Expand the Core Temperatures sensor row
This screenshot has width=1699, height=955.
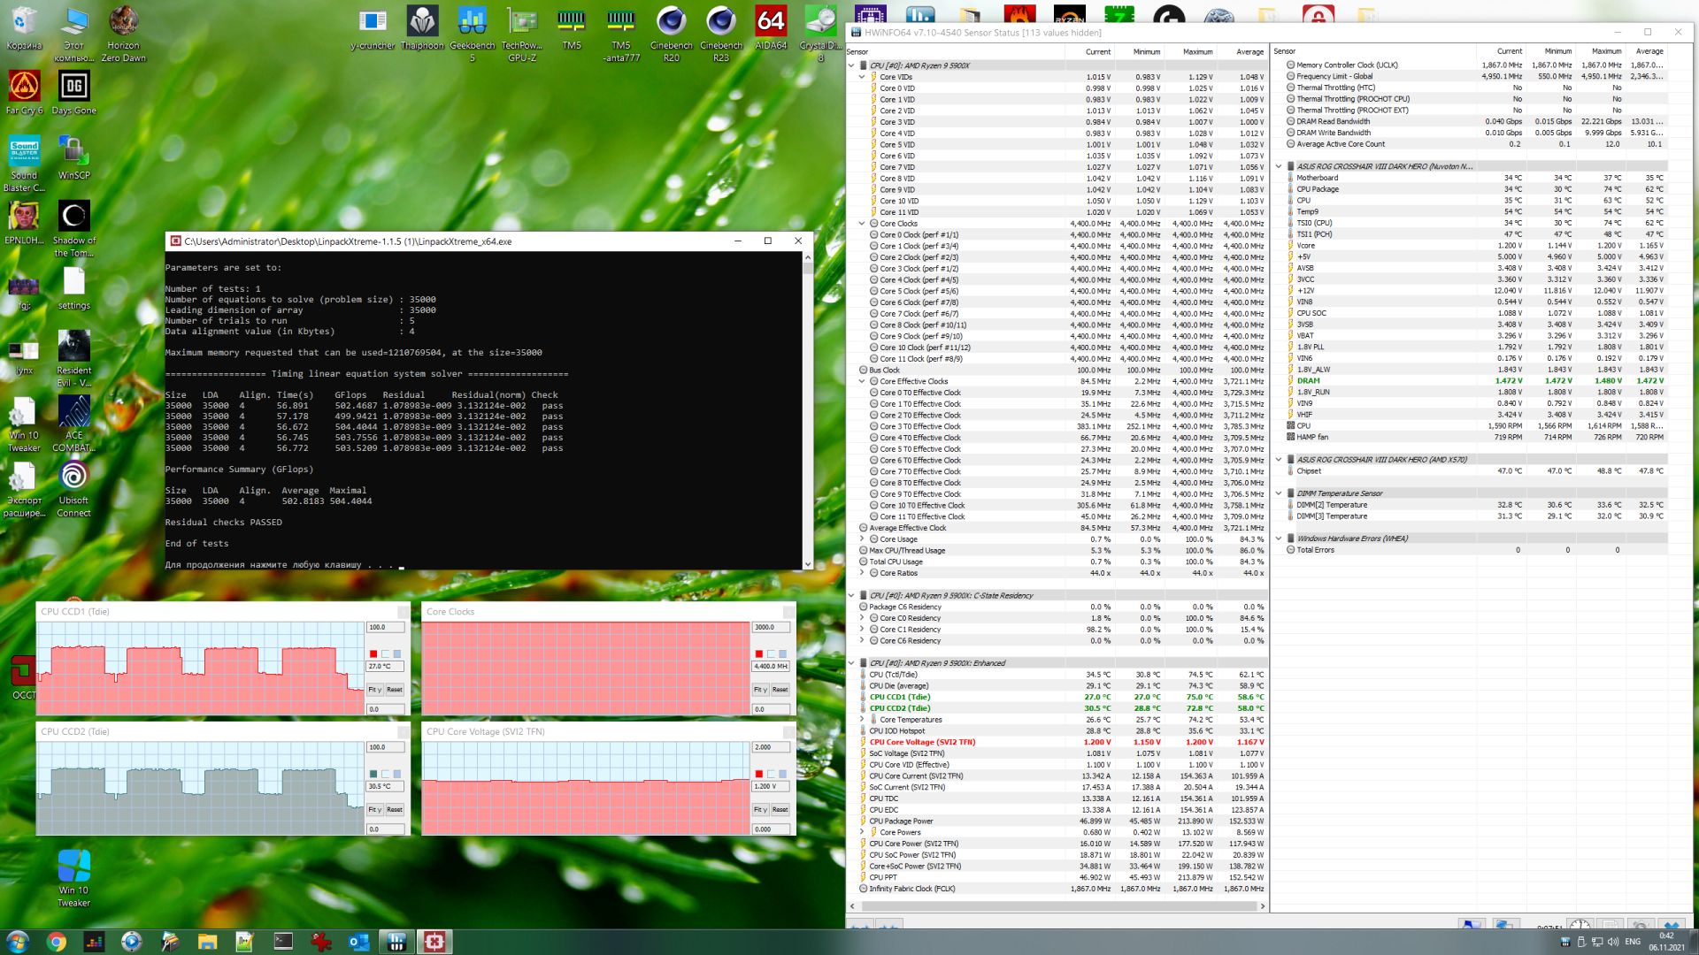click(x=862, y=720)
